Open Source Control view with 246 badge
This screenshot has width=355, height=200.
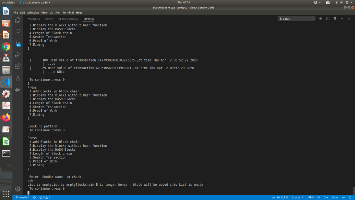(18, 43)
